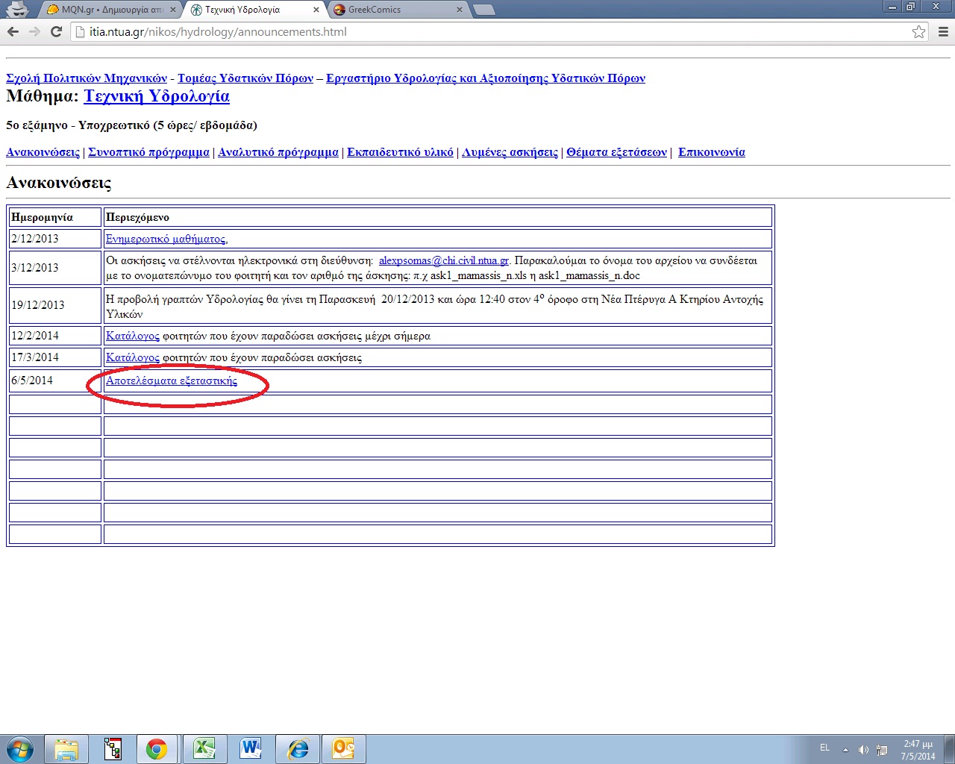Switch to the GreekComics tab
Viewport: 955px width, 764px height.
pos(395,10)
